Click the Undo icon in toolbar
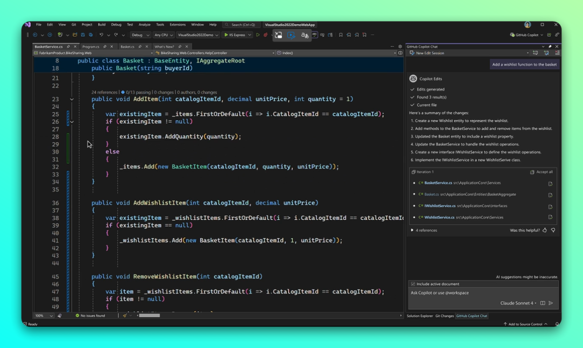Viewport: 583px width, 348px height. [x=101, y=35]
